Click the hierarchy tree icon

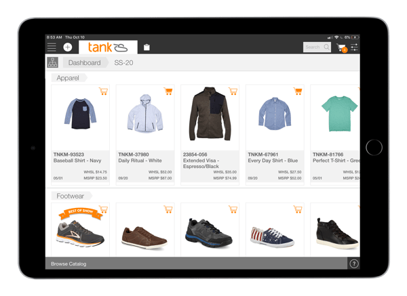tap(52, 63)
